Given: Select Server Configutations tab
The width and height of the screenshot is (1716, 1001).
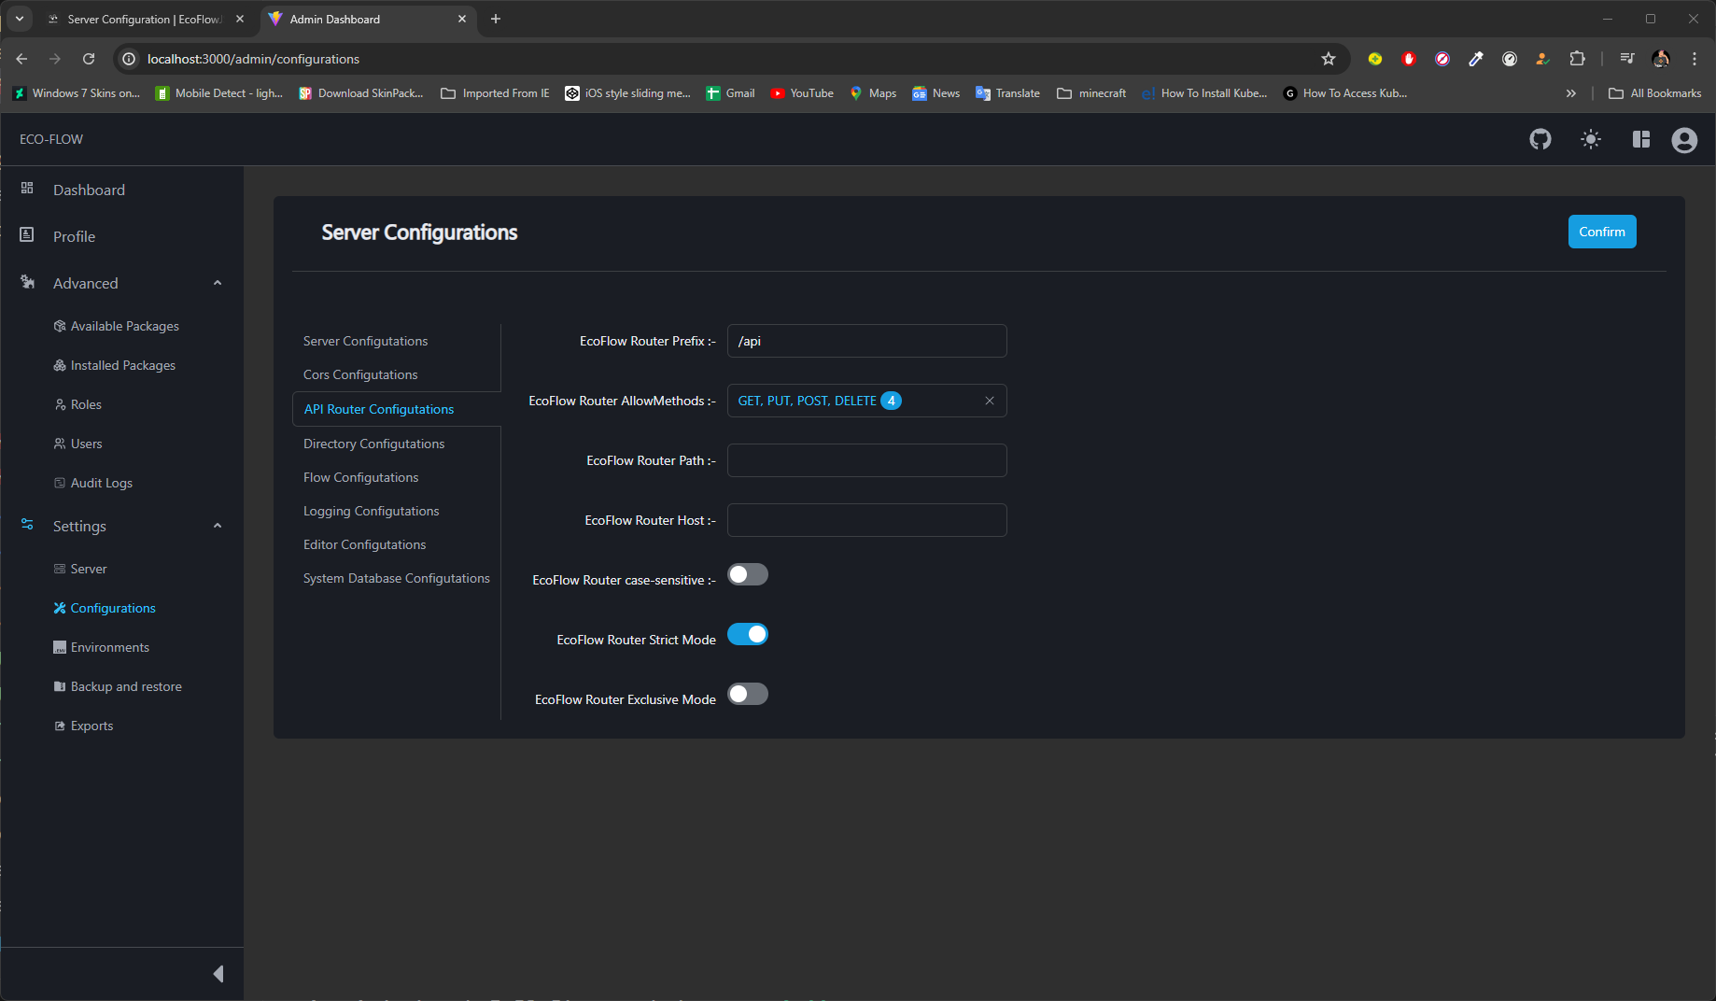Looking at the screenshot, I should click(365, 341).
